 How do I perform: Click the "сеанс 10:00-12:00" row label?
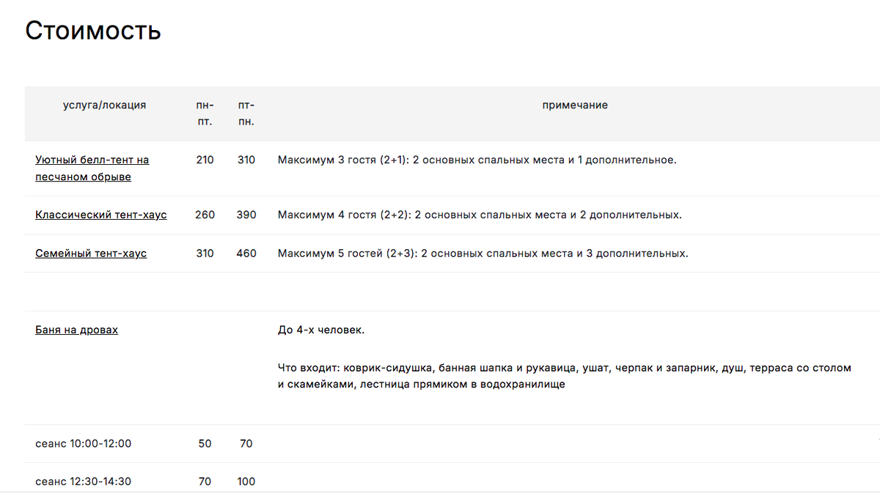[84, 443]
